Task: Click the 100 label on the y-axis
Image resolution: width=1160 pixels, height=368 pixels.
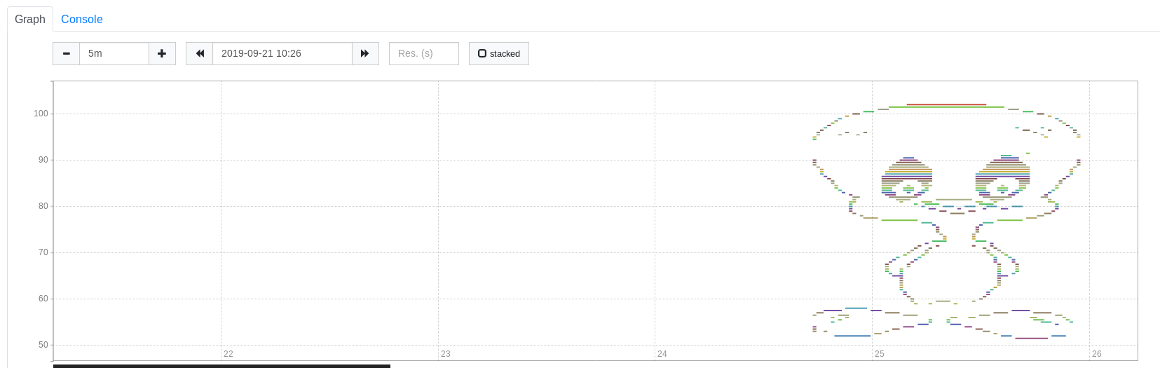Action: (x=41, y=114)
